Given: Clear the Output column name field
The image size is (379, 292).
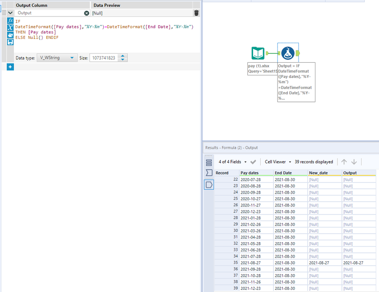Looking at the screenshot, I should [x=87, y=13].
